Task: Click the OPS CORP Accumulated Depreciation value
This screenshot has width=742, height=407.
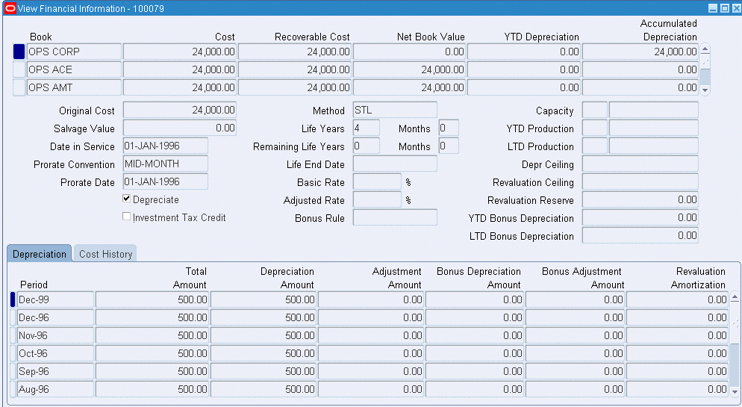Action: 640,52
